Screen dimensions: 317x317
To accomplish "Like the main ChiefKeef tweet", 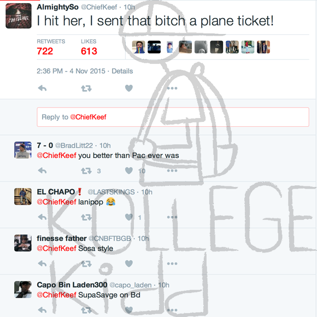I will [x=129, y=88].
